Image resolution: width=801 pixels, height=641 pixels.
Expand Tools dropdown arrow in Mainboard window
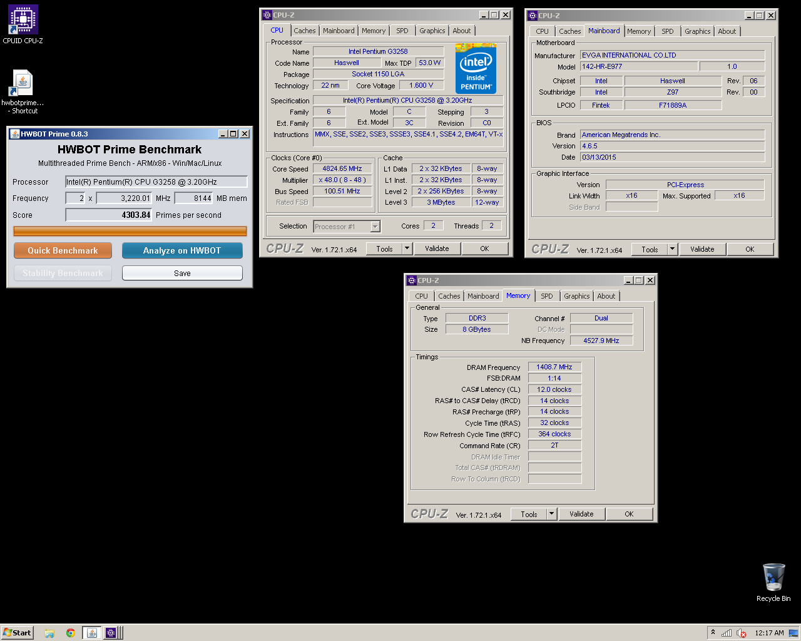673,249
